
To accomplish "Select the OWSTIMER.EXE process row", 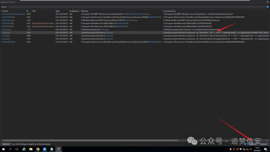I will click(135, 17).
